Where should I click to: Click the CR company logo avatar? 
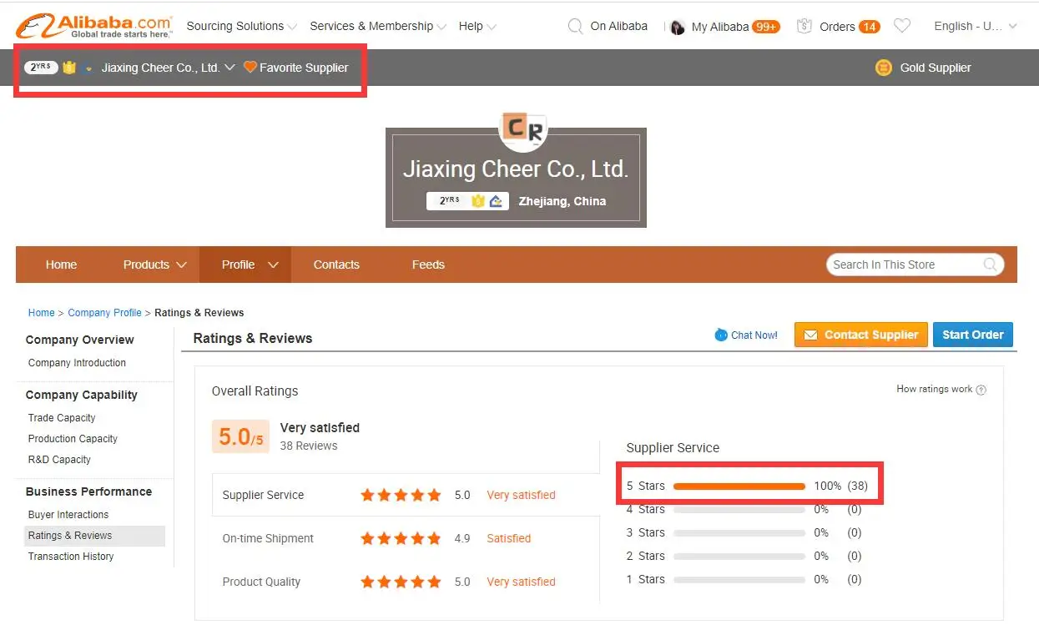point(523,130)
